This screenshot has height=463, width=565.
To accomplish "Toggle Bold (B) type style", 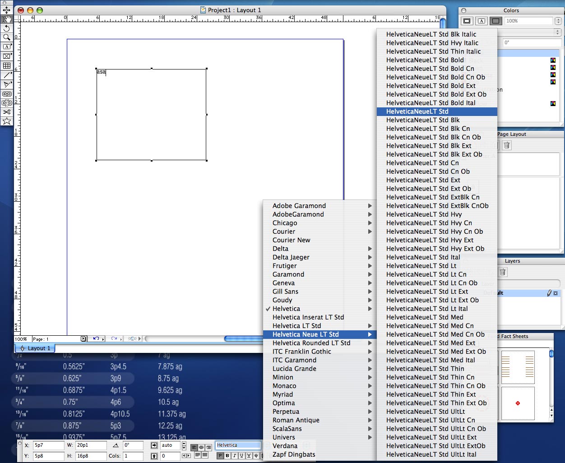I will coord(227,456).
